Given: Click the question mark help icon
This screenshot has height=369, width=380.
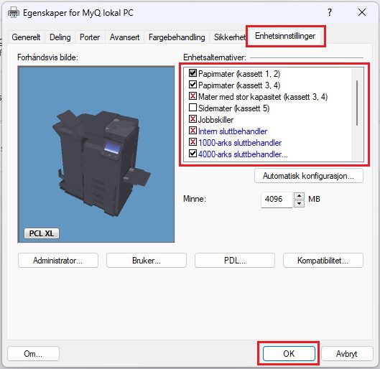Looking at the screenshot, I should [330, 12].
